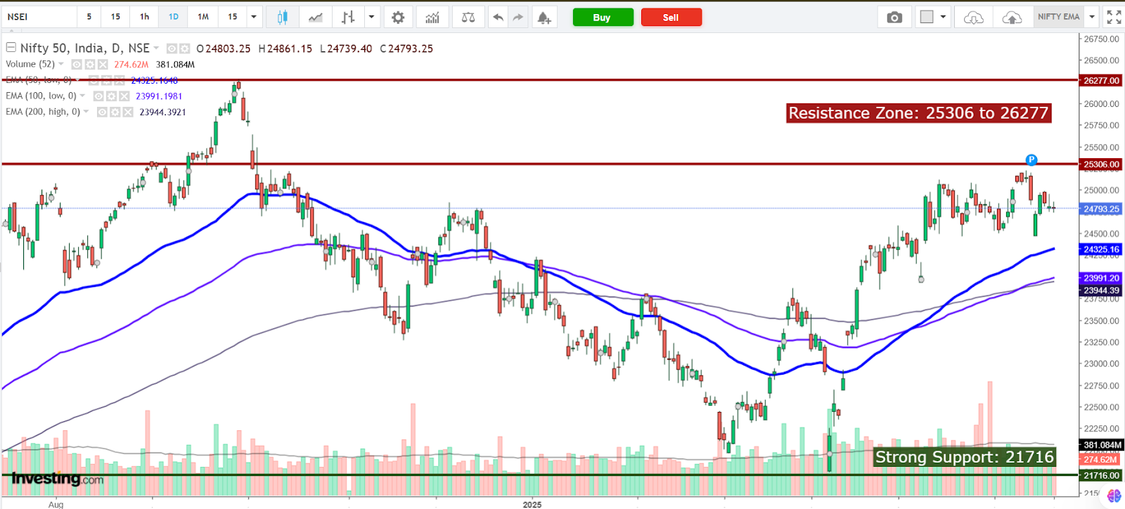Undo last action with left arrow
Screen dimensions: 1125x509
498,18
